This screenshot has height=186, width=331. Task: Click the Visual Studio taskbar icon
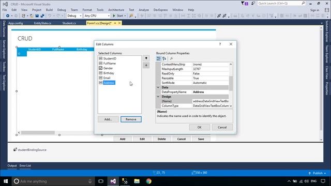[x=113, y=181]
